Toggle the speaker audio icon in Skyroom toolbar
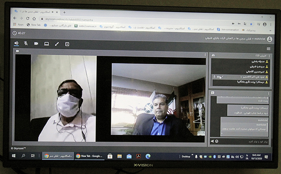Viewport: 281px width, 174px height. pyautogui.click(x=17, y=43)
